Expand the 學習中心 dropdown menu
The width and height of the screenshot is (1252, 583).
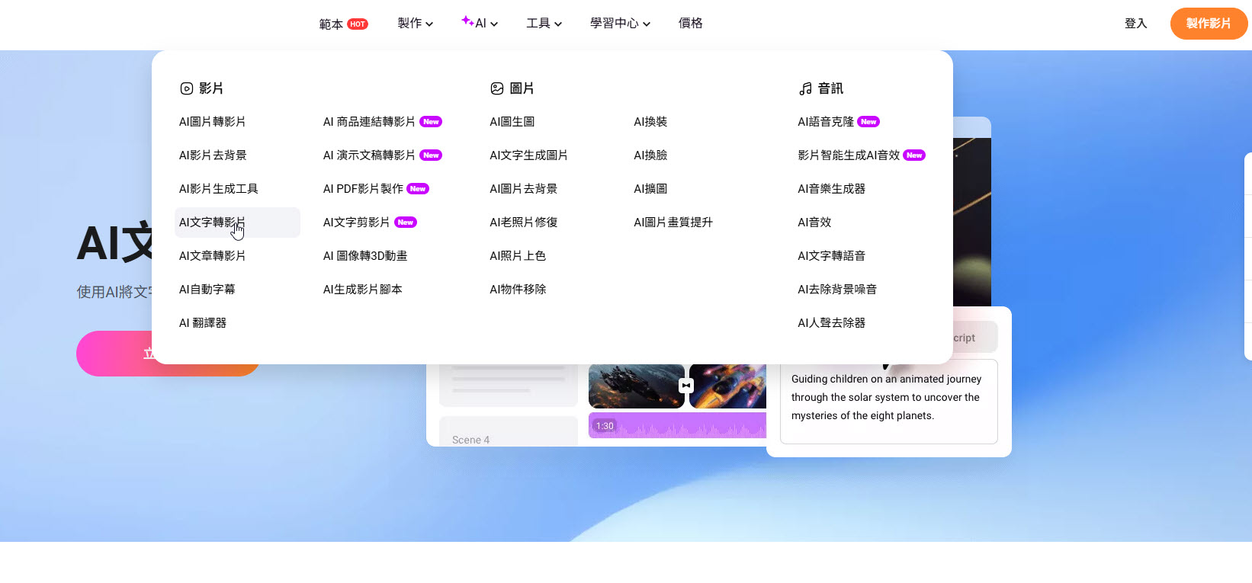(621, 24)
